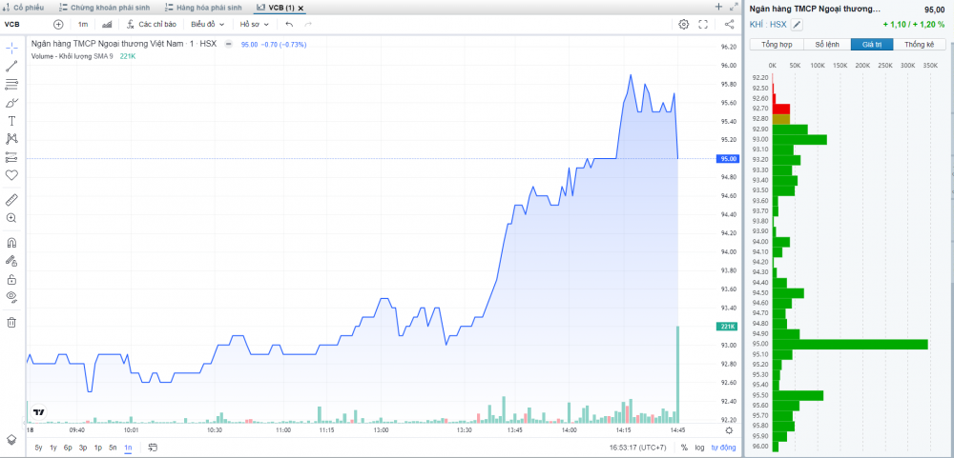Toggle lock all drawing tools
This screenshot has height=458, width=954.
pos(11,279)
